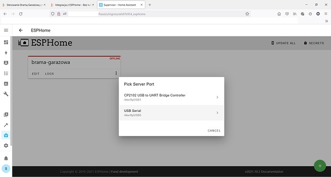Open v2021.10.3 Documentation link
The image size is (331, 177).
[264, 172]
